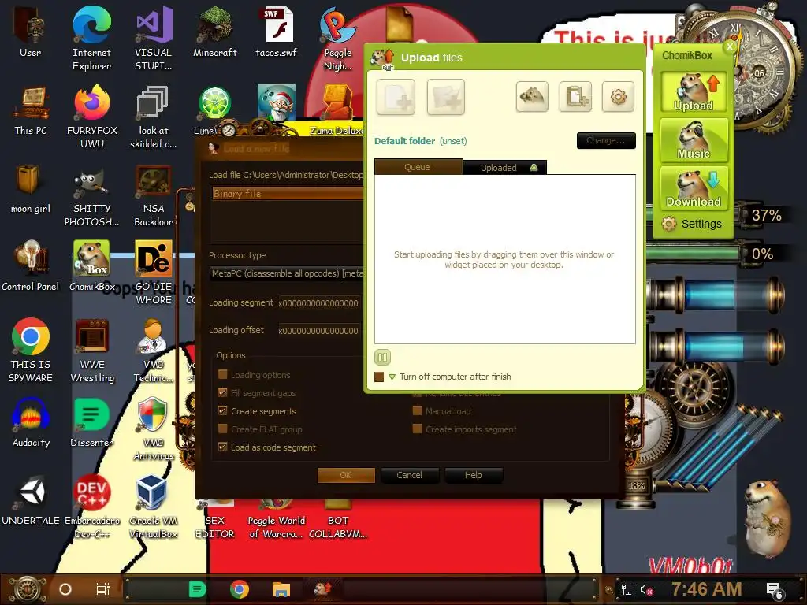Click muted volume icon in system tray
Viewport: 807px width, 605px height.
pos(646,589)
